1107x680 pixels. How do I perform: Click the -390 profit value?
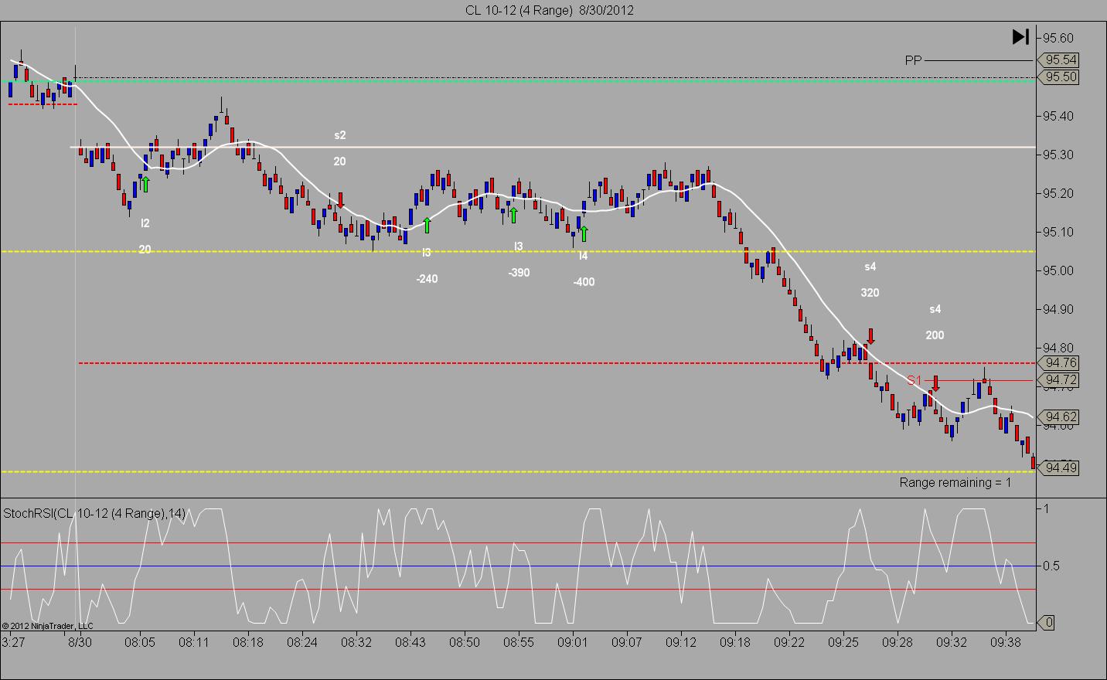(x=519, y=273)
